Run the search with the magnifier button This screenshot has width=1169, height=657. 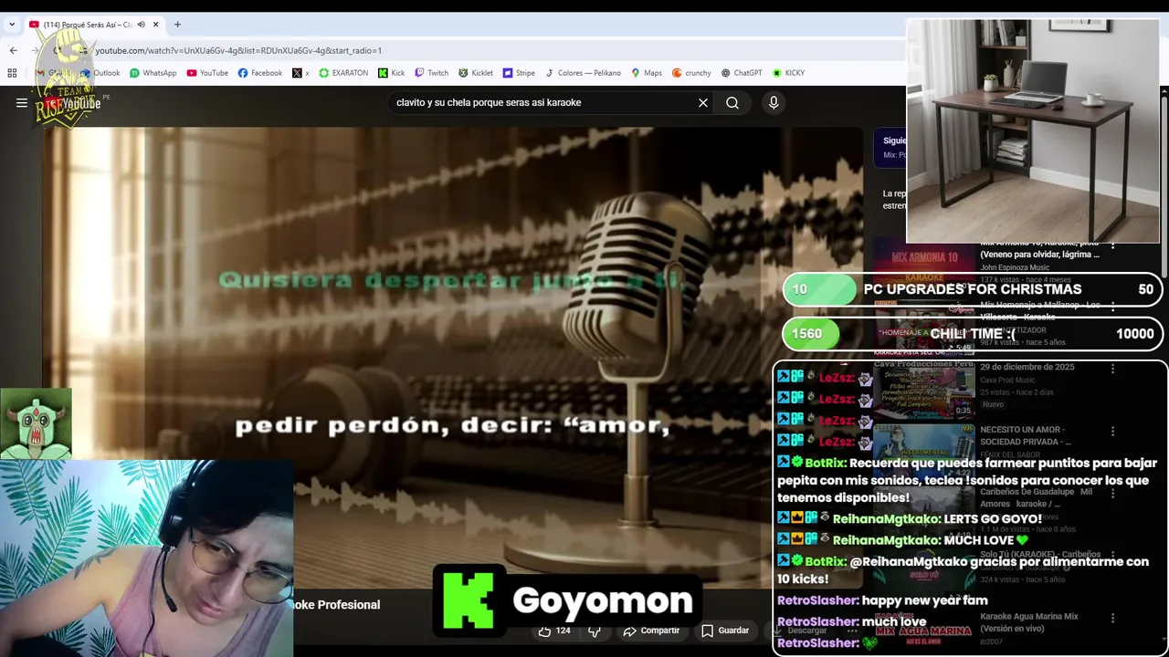(732, 103)
